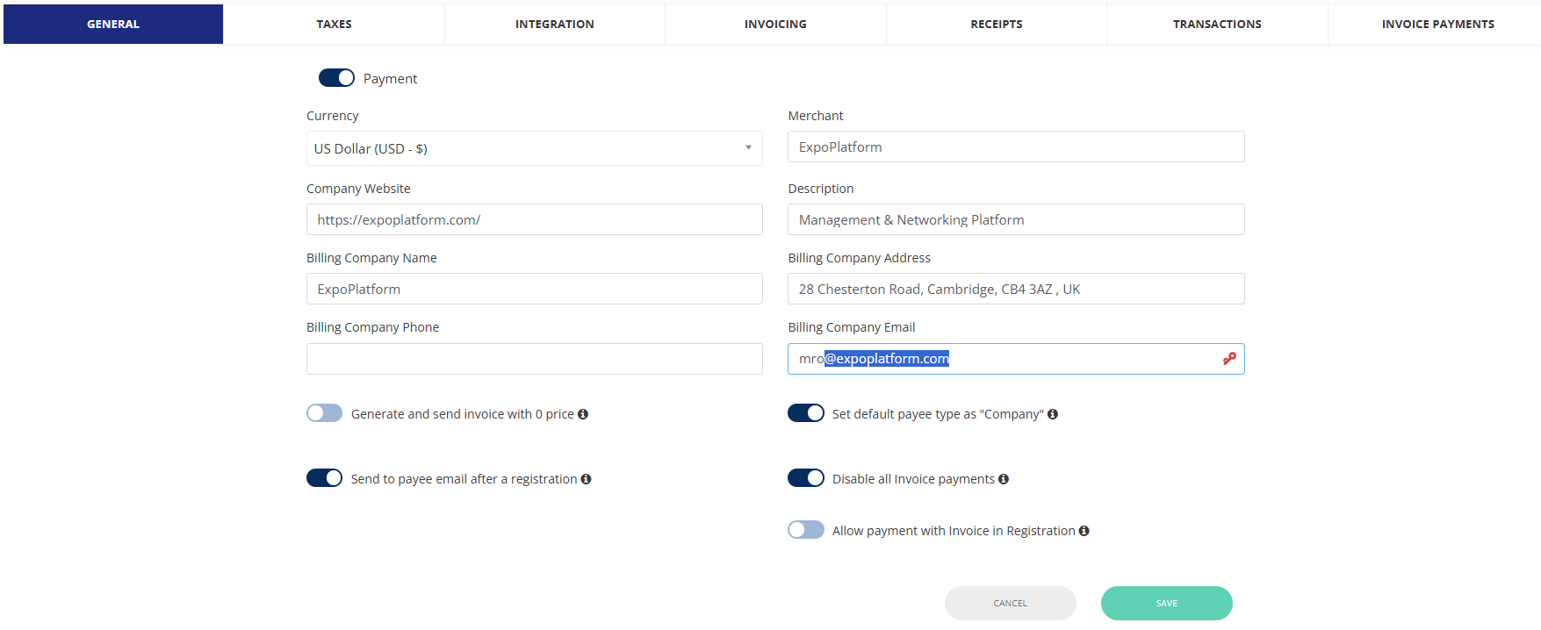The image size is (1541, 630).
Task: View the Transactions tab
Action: point(1217,24)
